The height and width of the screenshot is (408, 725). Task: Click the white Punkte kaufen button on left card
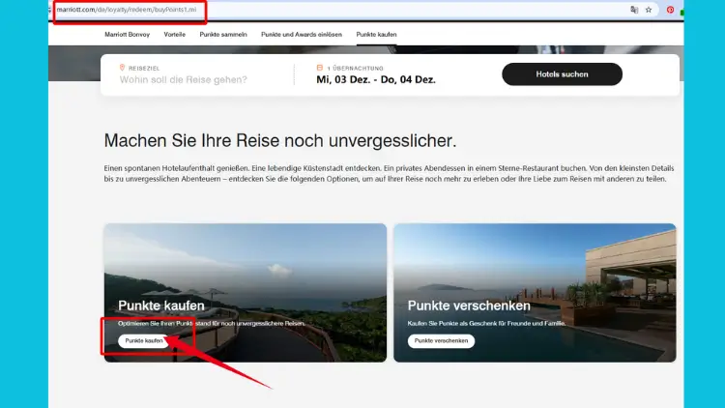click(144, 341)
